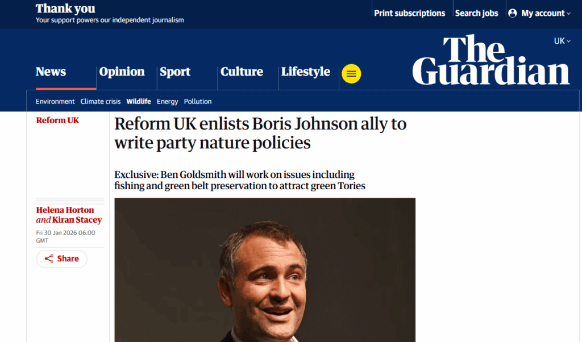The height and width of the screenshot is (342, 582).
Task: Open the Pollution subsection
Action: pyautogui.click(x=198, y=102)
